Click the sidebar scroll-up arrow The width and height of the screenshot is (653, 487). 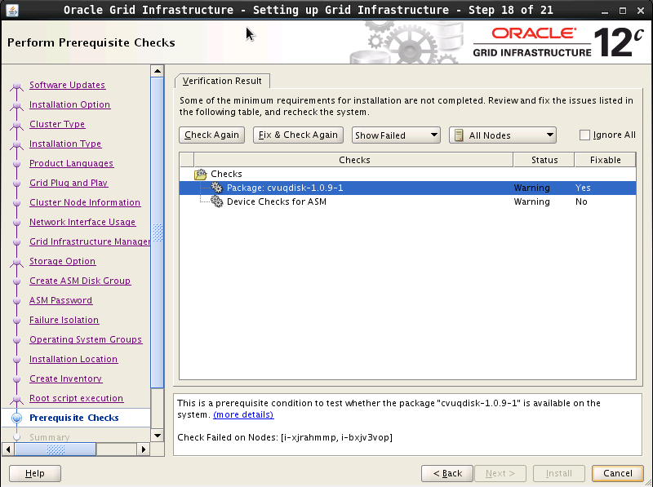point(158,71)
